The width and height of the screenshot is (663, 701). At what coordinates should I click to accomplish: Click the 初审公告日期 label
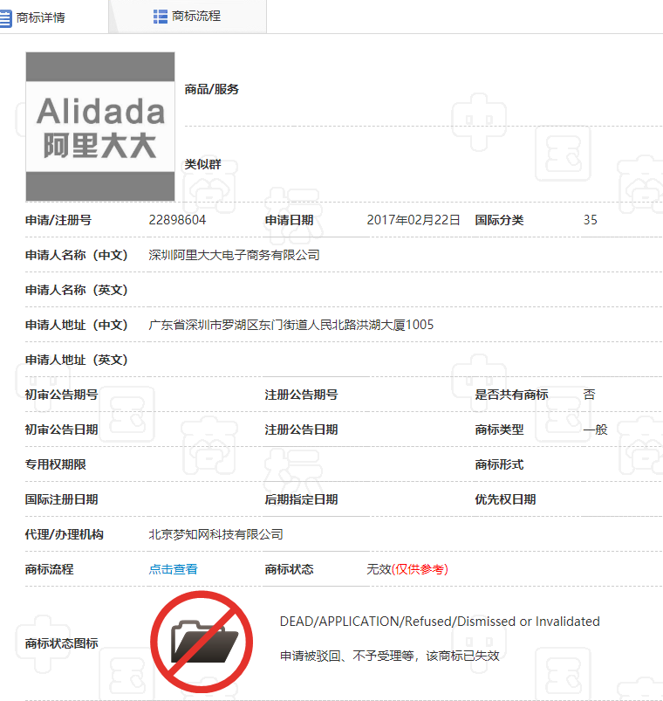62,430
